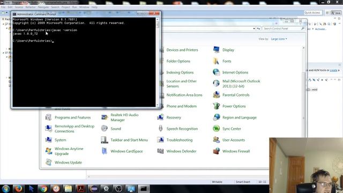Open the View by Large icons dropdown
The width and height of the screenshot is (343, 193).
(279, 39)
